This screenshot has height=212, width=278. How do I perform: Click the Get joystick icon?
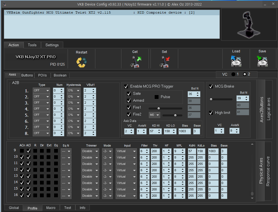pos(136,62)
